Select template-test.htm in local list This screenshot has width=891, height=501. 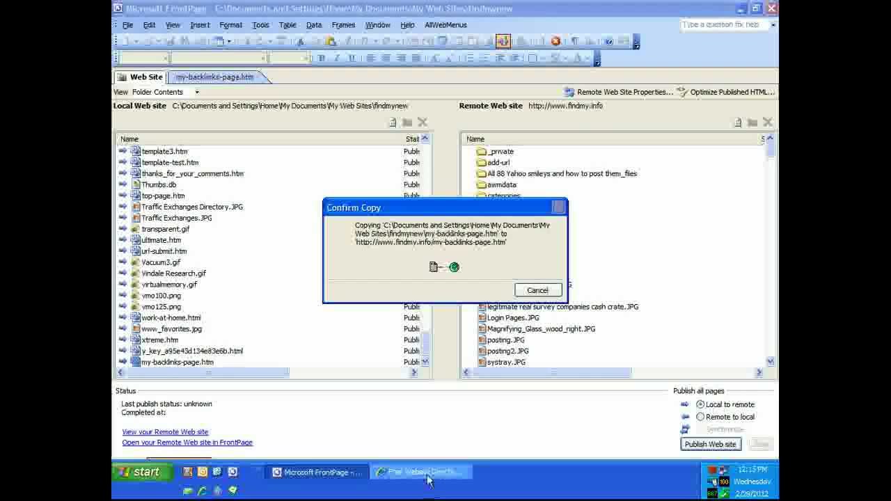(x=170, y=162)
